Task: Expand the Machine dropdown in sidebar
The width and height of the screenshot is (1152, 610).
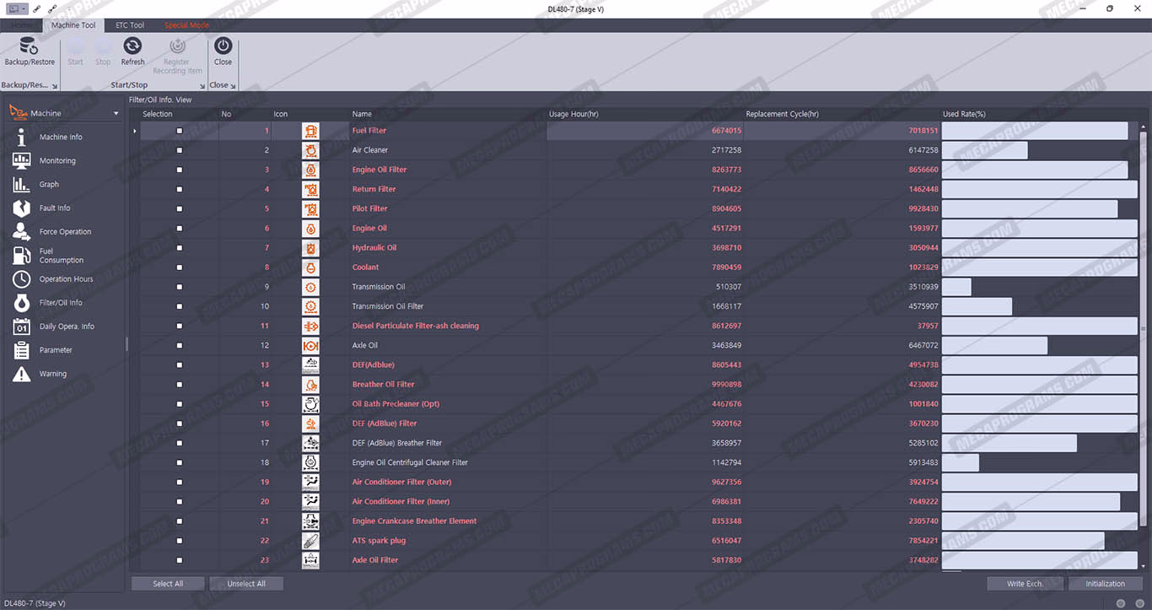Action: (x=116, y=114)
